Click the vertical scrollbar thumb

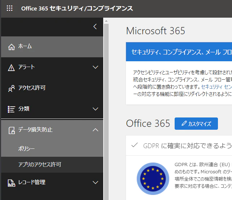(x=106, y=112)
